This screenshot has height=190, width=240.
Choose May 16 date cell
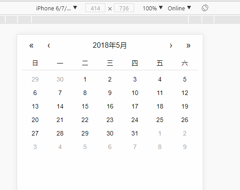click(x=110, y=106)
